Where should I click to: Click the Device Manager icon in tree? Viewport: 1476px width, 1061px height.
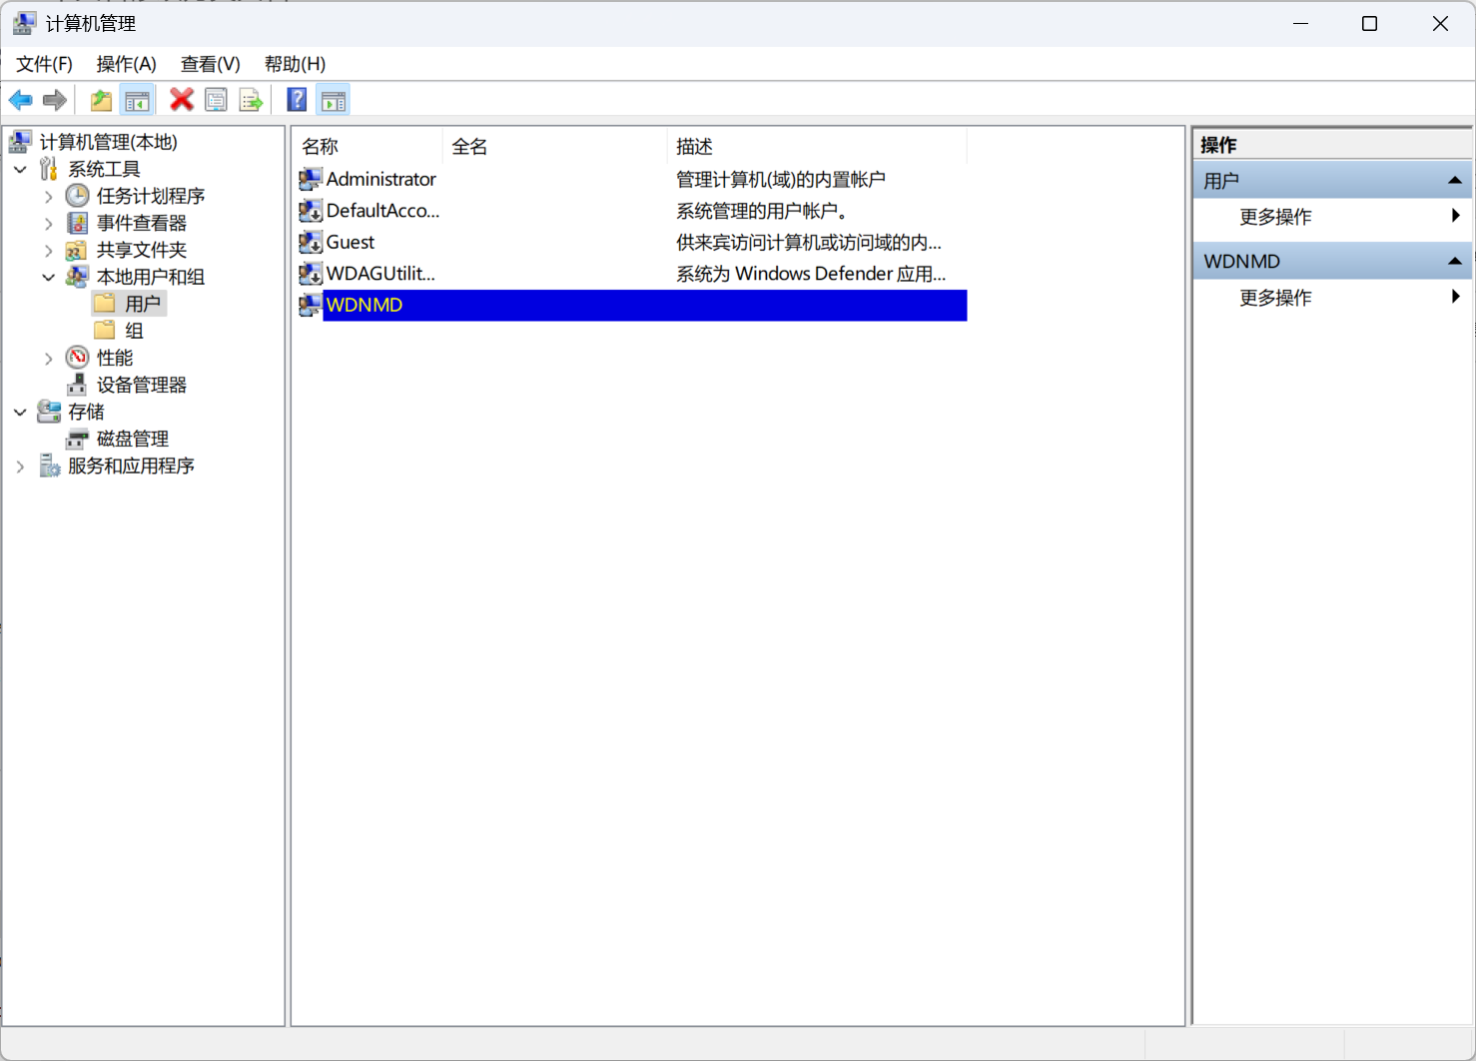[77, 385]
